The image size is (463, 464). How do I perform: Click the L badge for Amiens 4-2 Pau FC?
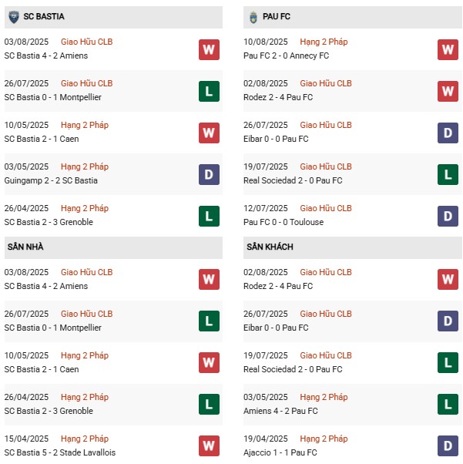pos(448,404)
